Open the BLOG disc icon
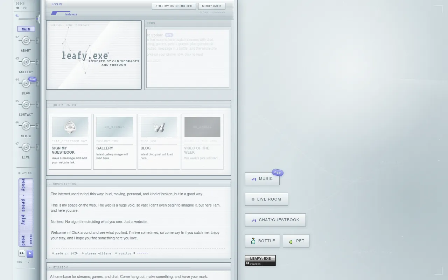Screen dimensions: 448x280 [x=26, y=83]
